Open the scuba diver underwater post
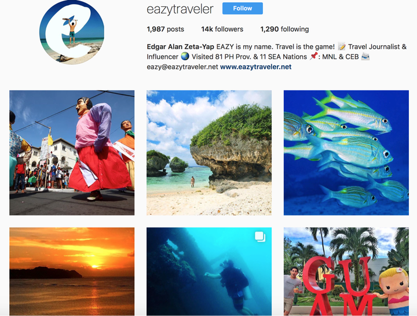417x316 pixels. click(x=209, y=271)
